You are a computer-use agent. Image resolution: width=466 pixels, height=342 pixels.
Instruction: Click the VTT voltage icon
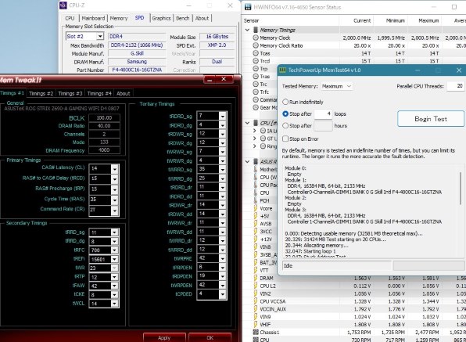coord(256,270)
